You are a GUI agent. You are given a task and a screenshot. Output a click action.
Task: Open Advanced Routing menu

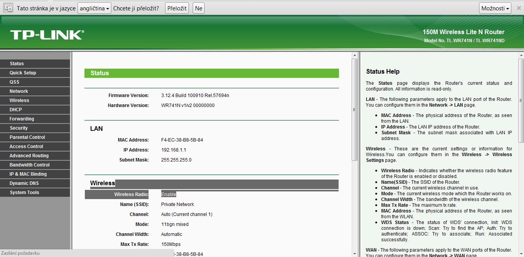35,156
